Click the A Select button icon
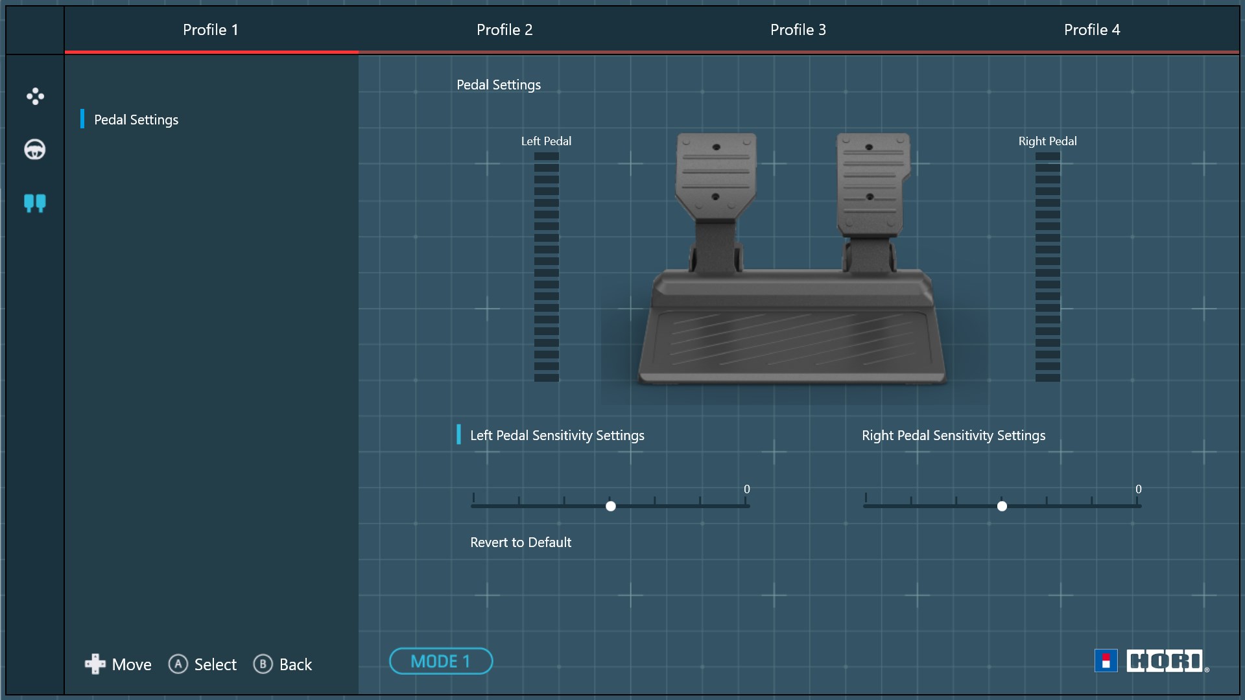The image size is (1245, 700). click(x=178, y=664)
